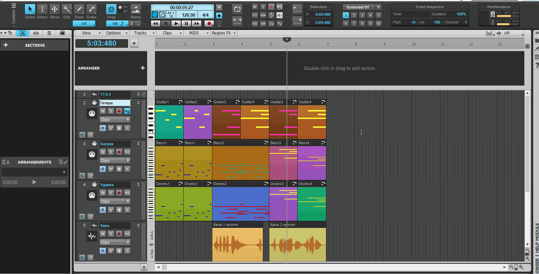Stop playback with the Stop button

(166, 24)
